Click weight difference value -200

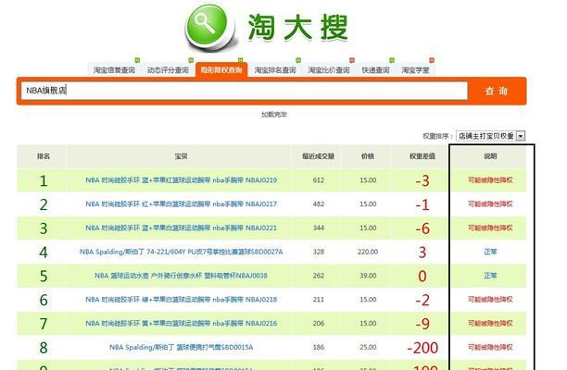click(x=422, y=348)
